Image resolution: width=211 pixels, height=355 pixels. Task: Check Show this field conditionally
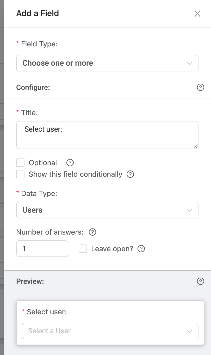20,174
